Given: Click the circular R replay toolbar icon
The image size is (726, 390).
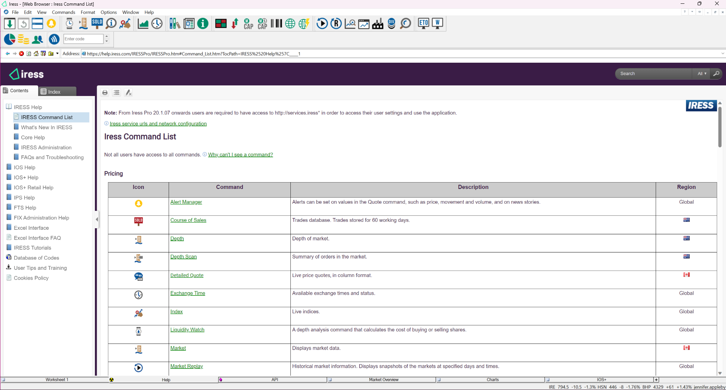Looking at the screenshot, I should point(336,23).
